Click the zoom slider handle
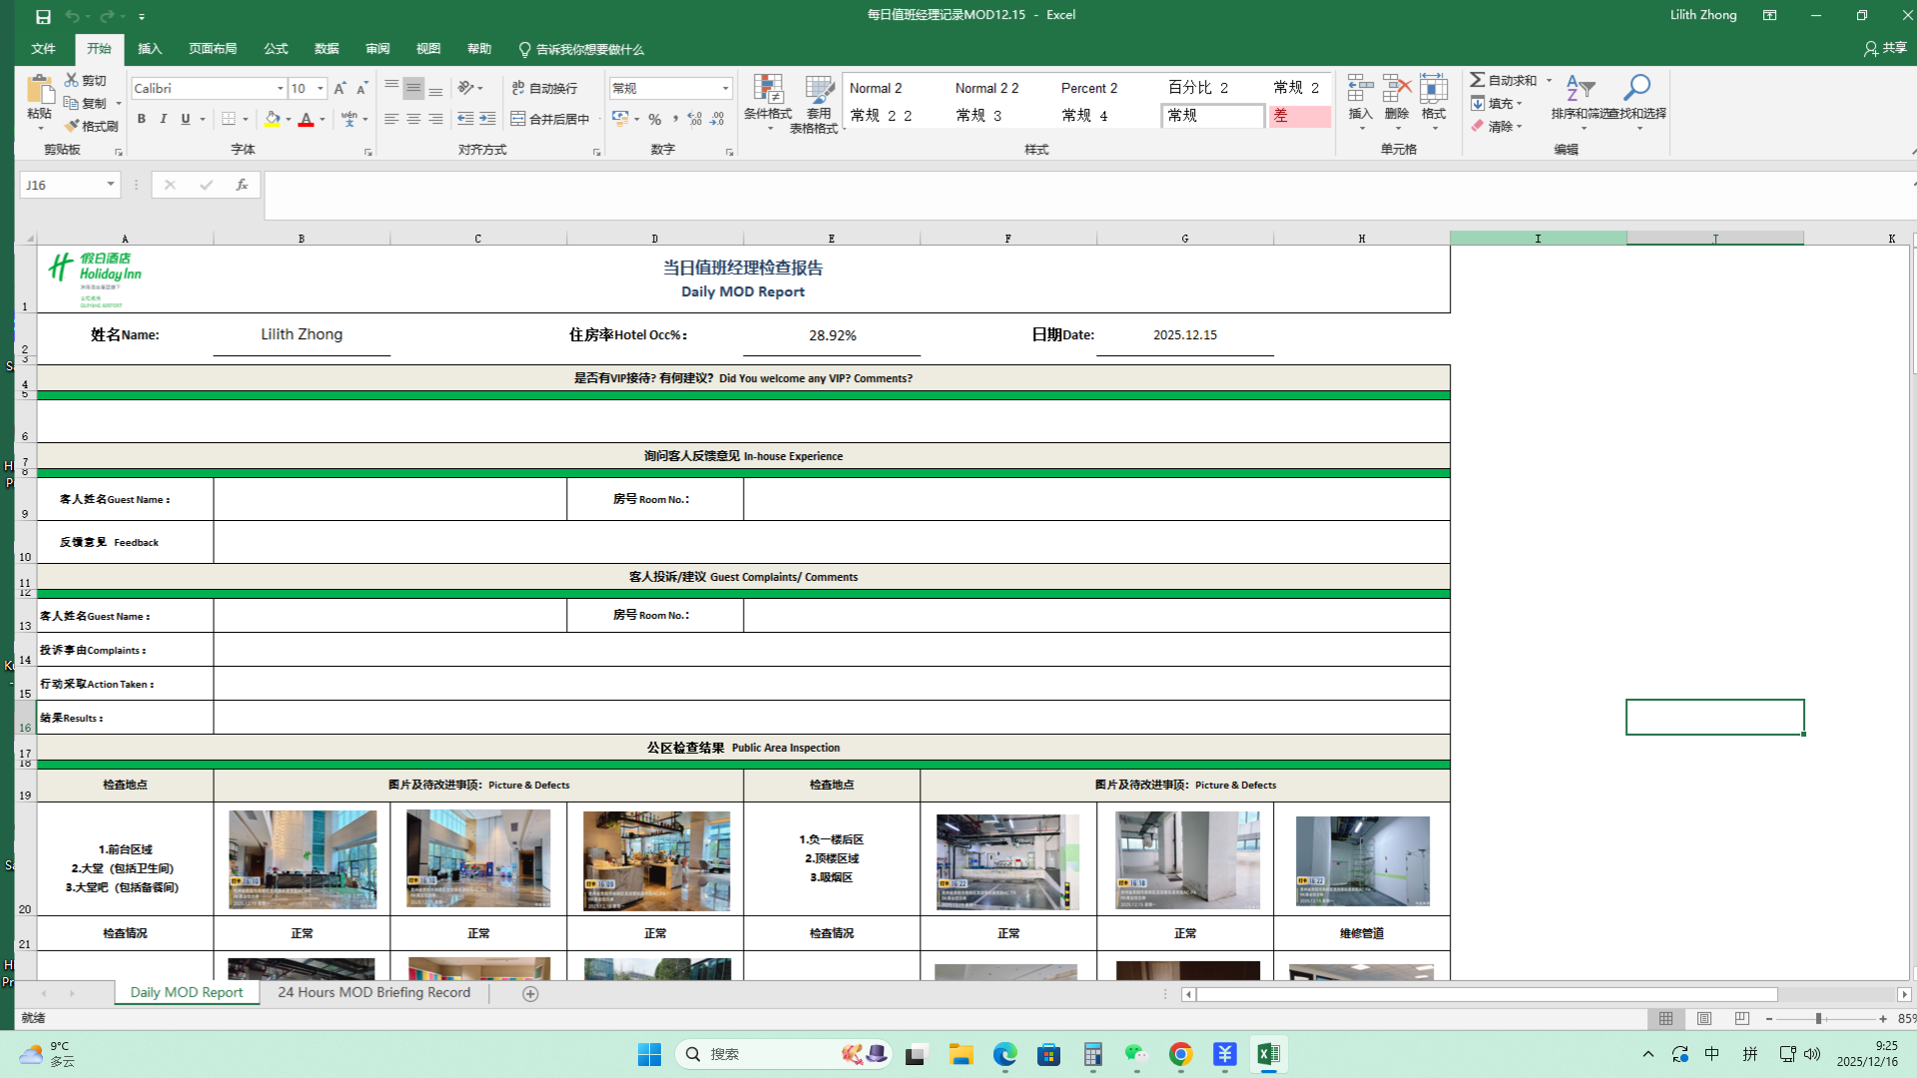1917x1078 pixels. click(x=1818, y=1019)
